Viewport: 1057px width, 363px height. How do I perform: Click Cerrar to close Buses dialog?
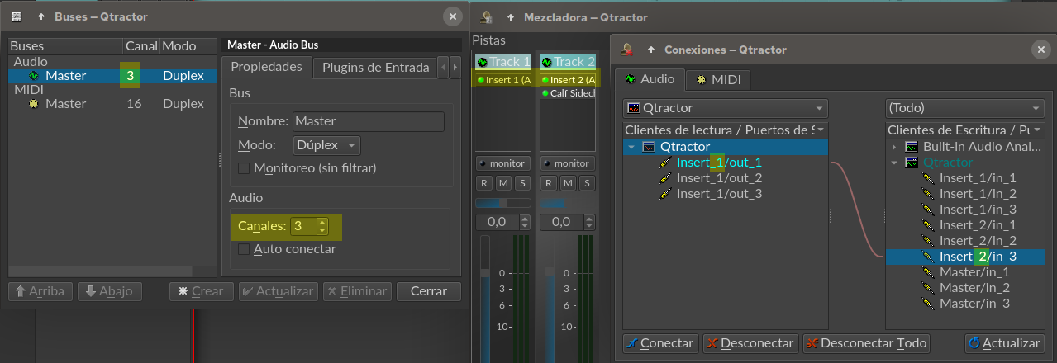click(428, 291)
